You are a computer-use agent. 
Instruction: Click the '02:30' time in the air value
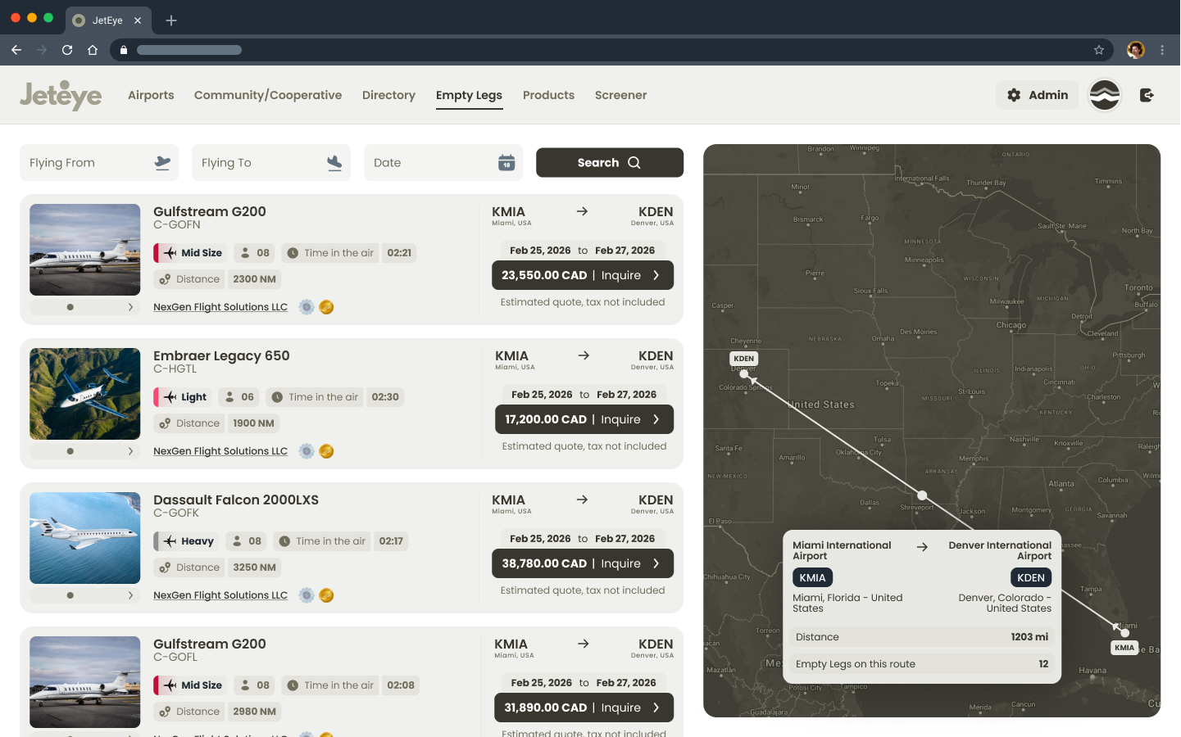(385, 397)
